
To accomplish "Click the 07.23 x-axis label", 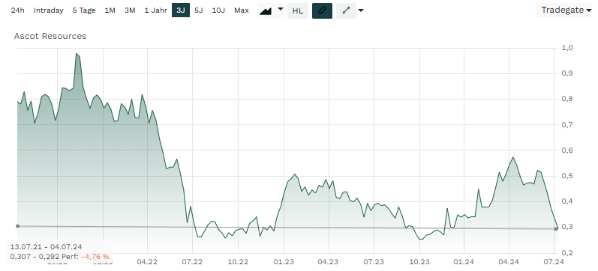I will (x=374, y=262).
